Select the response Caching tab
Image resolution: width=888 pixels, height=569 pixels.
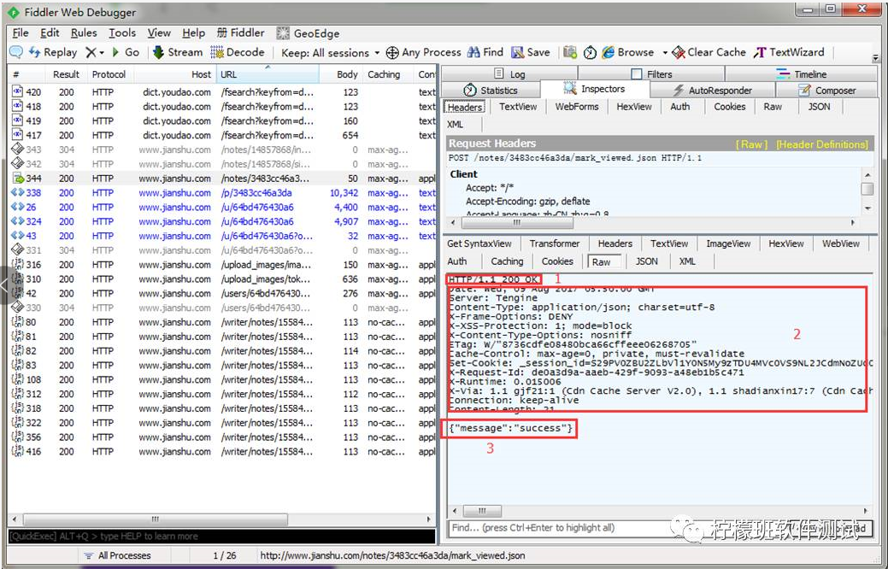coord(507,261)
